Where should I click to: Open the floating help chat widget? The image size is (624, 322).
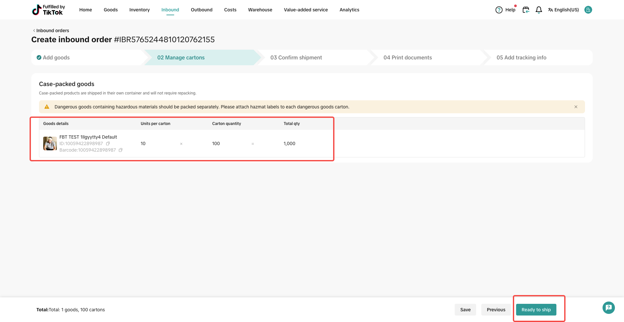(608, 307)
